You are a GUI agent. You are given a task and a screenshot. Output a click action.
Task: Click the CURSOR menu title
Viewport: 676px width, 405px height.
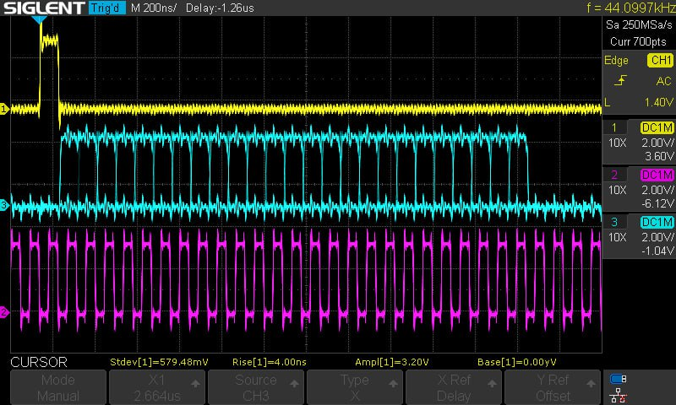(x=39, y=362)
